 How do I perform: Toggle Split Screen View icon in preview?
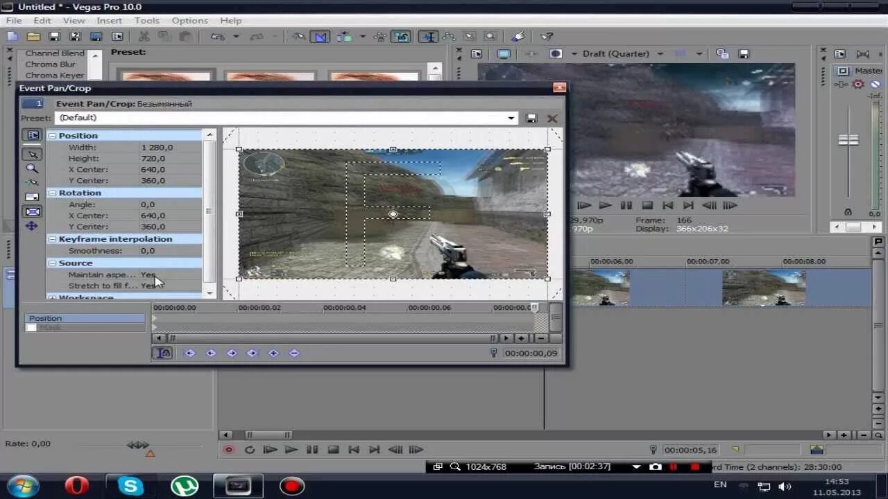pos(556,54)
